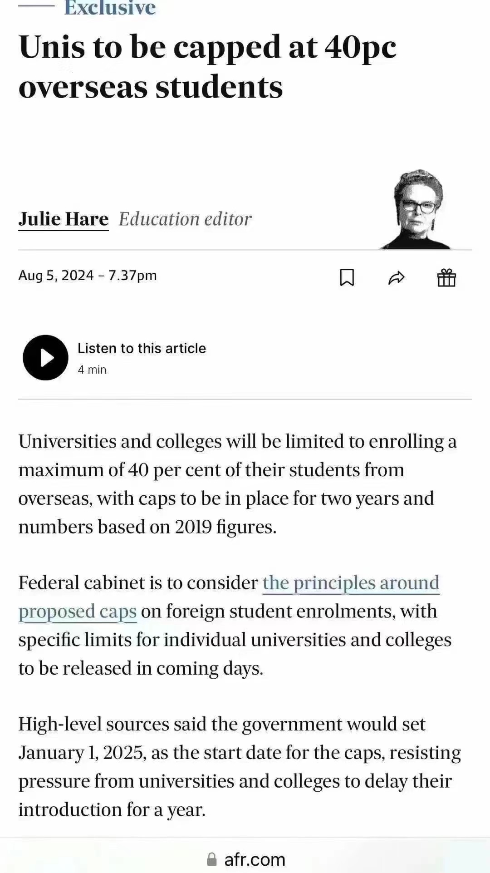Click the author portrait illustration
Image resolution: width=490 pixels, height=873 pixels.
pos(416,210)
